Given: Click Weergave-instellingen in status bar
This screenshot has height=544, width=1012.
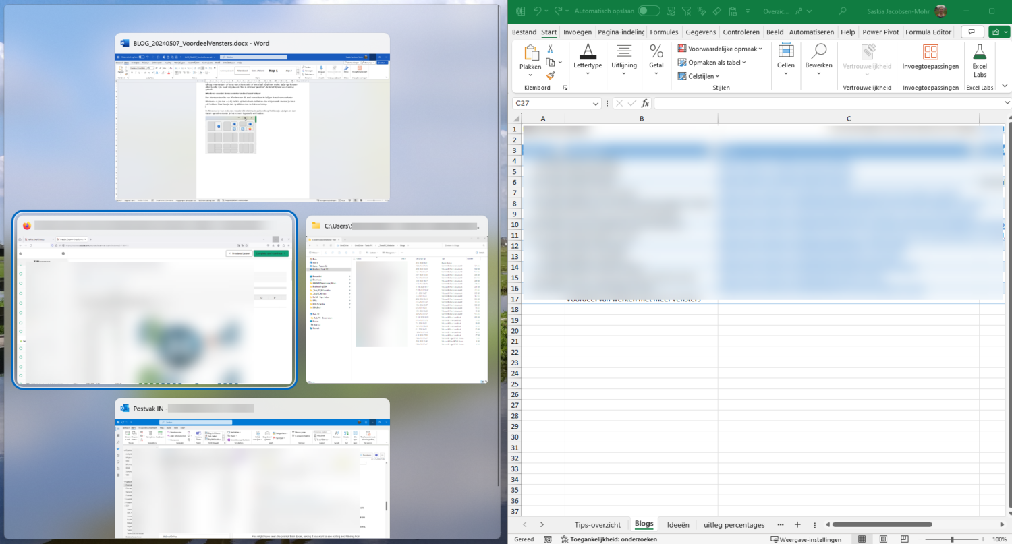Looking at the screenshot, I should pyautogui.click(x=807, y=539).
